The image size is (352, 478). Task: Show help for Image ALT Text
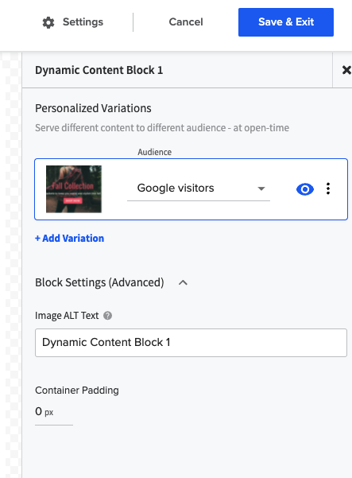(107, 316)
